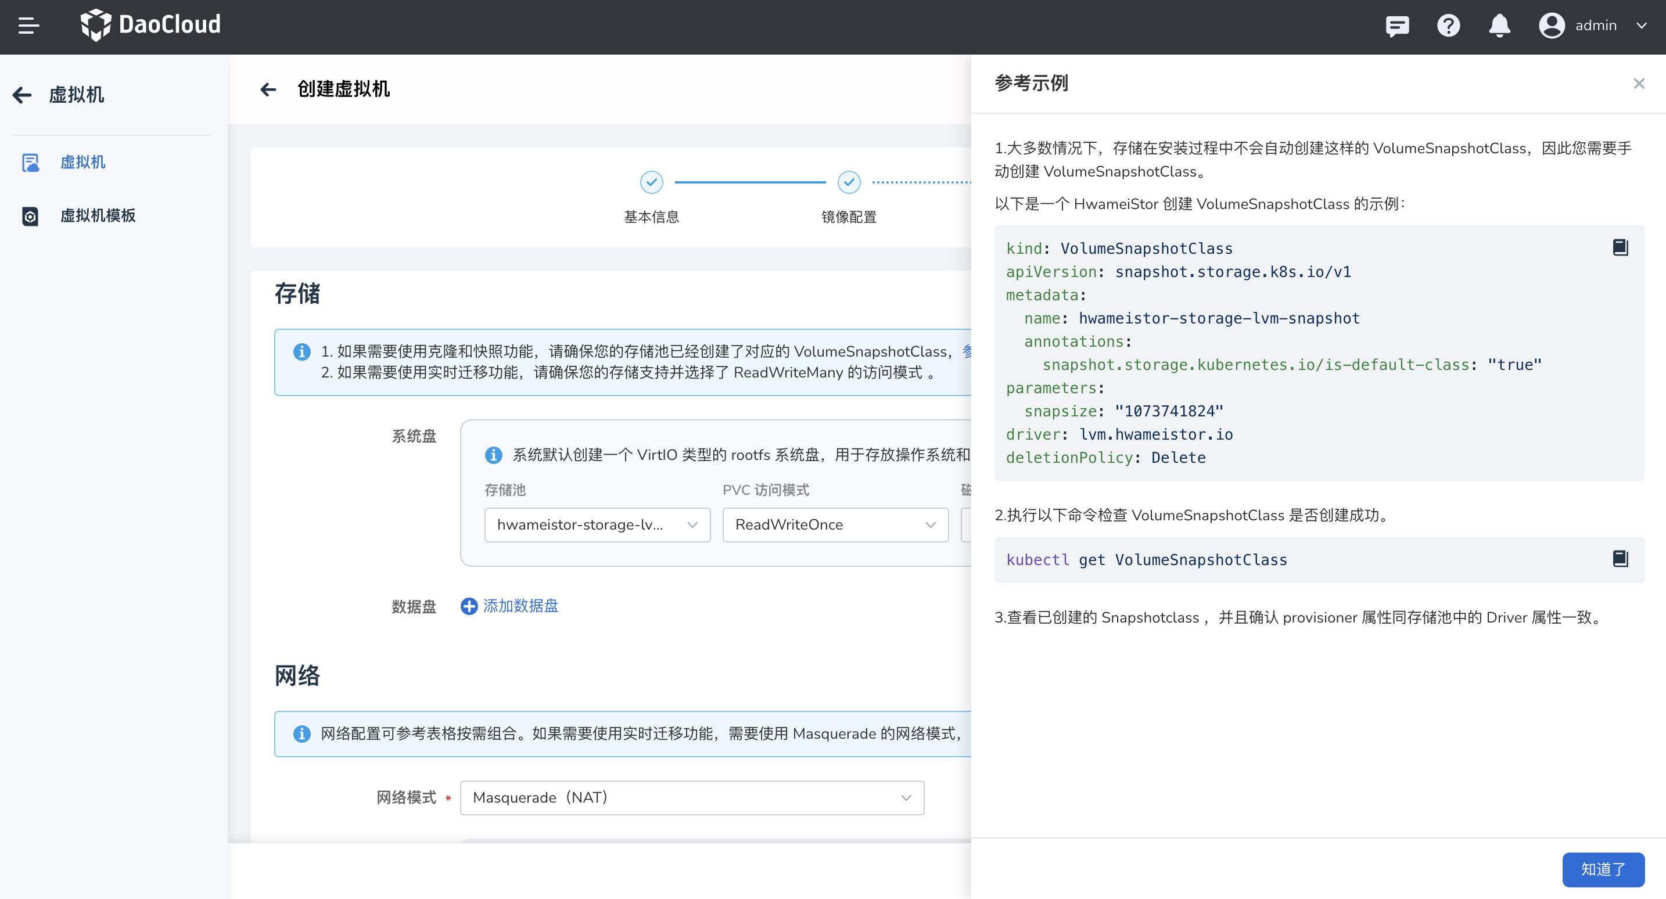Open the notifications bell
The height and width of the screenshot is (899, 1666).
tap(1499, 26)
